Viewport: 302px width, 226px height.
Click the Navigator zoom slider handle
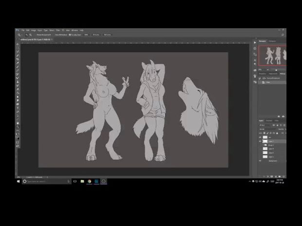coord(276,70)
